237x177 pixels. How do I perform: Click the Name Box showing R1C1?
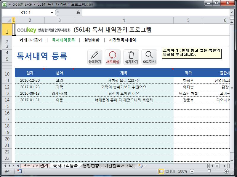click(x=26, y=12)
